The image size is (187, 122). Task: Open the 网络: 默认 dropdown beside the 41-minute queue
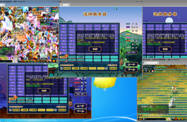click(x=81, y=94)
